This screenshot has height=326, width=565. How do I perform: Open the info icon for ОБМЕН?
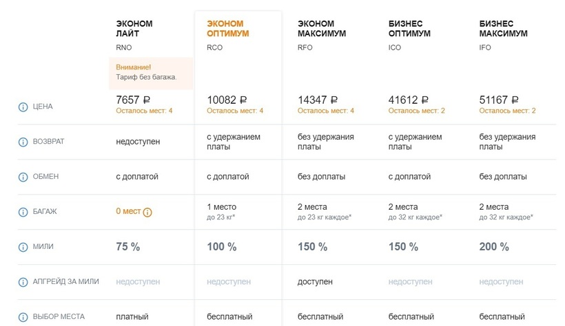[22, 177]
